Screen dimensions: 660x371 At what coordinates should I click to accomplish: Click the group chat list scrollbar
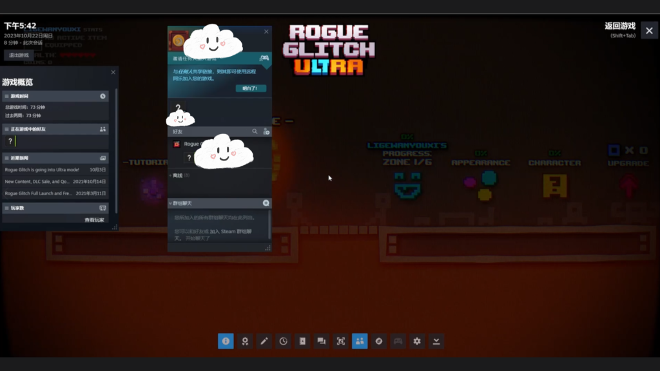click(x=269, y=225)
